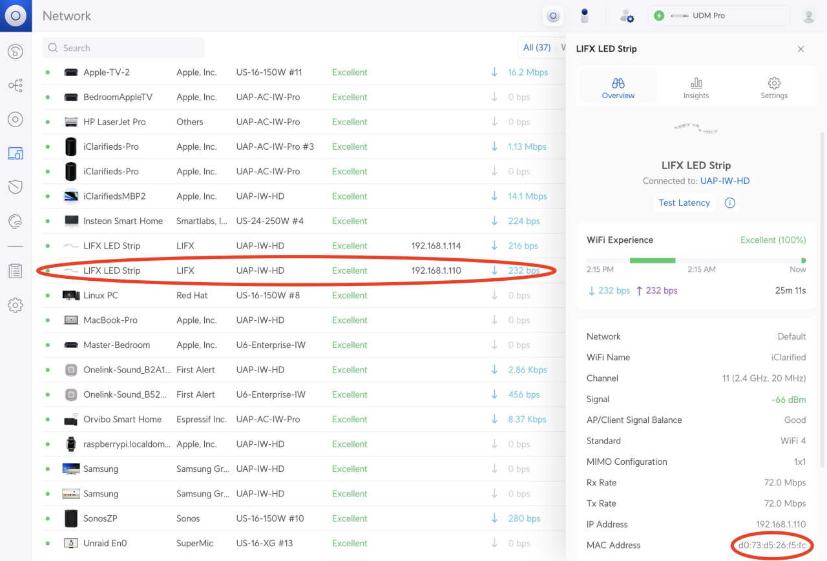Click the Test Latency button

point(684,203)
